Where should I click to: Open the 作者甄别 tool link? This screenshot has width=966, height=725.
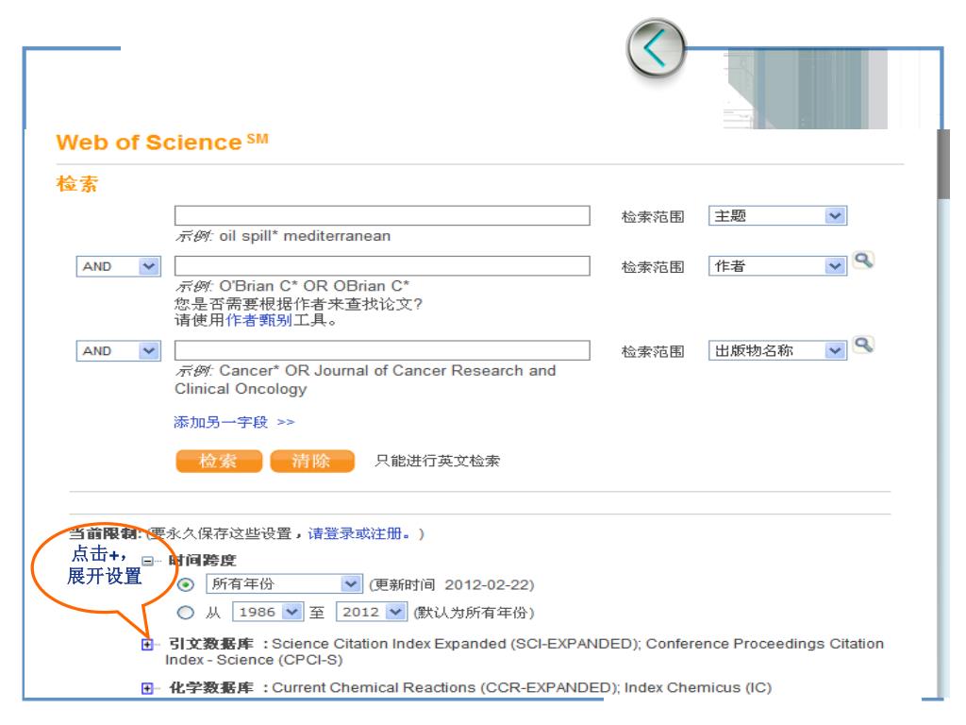pyautogui.click(x=258, y=321)
